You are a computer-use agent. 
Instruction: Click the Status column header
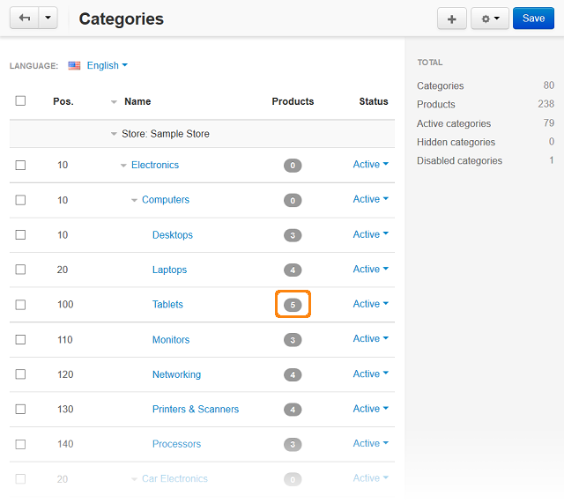(x=374, y=101)
